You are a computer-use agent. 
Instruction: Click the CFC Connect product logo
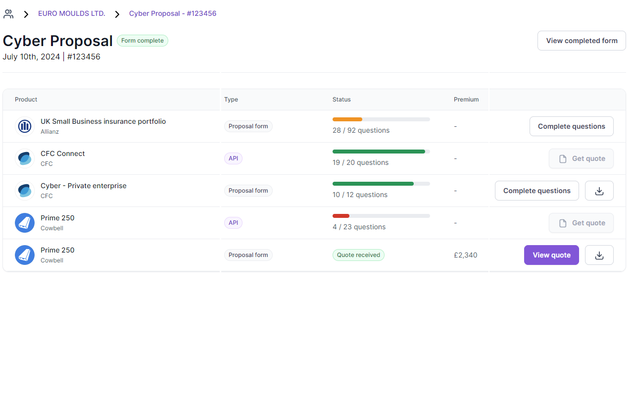[25, 158]
